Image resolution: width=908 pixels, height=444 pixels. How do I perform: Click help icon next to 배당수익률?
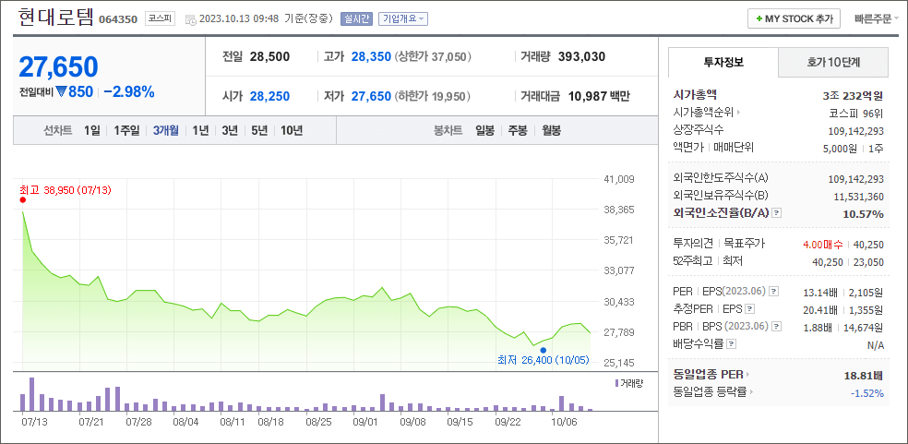coord(732,344)
